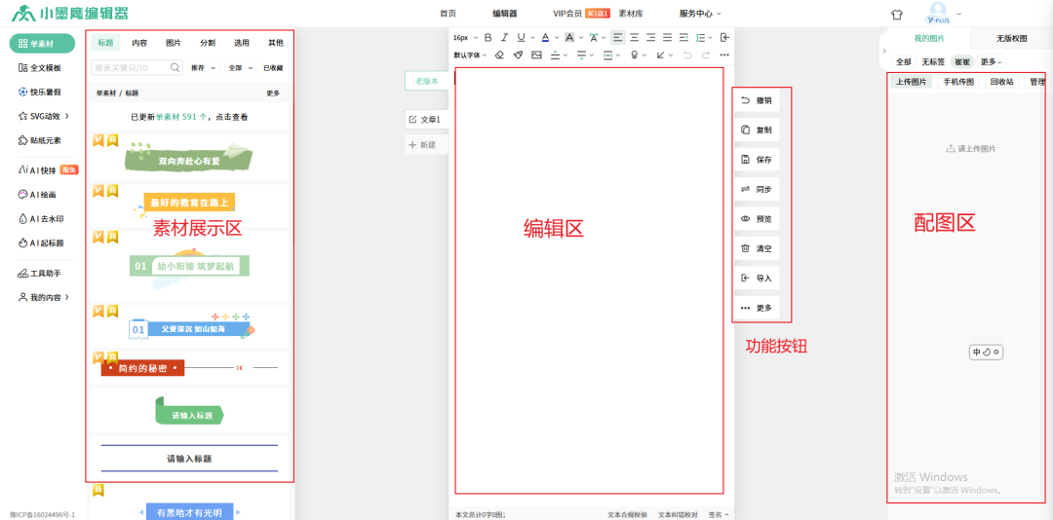The width and height of the screenshot is (1053, 520).
Task: Open the 无版权图 tab
Action: tap(1011, 39)
